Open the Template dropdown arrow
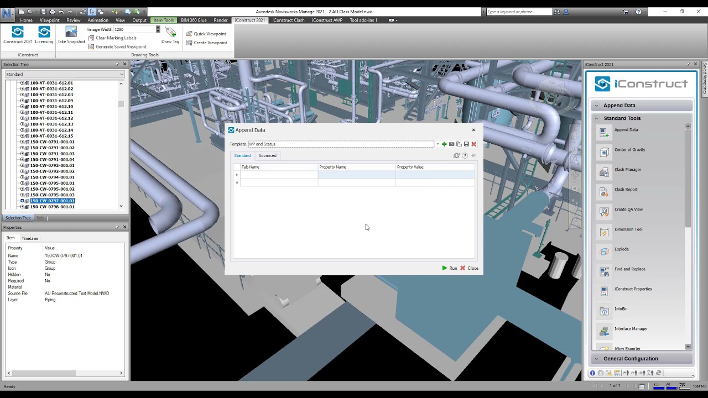The width and height of the screenshot is (708, 398). [438, 144]
